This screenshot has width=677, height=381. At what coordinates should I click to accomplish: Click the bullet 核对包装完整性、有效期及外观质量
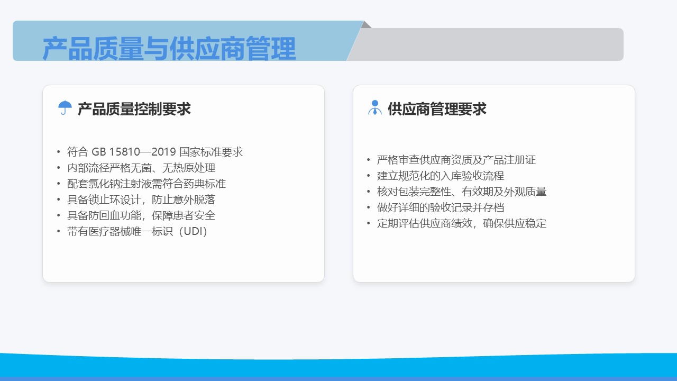point(461,192)
